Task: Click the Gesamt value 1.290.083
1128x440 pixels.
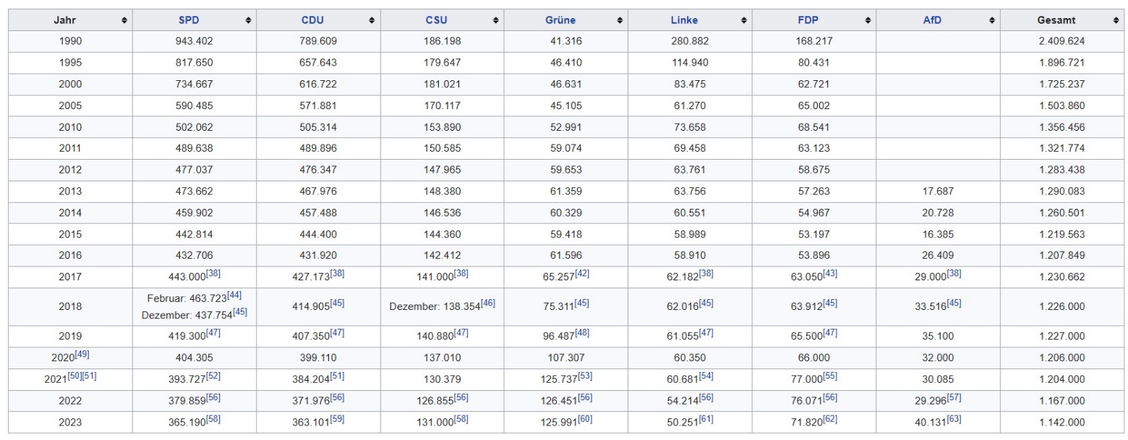Action: (x=1061, y=191)
